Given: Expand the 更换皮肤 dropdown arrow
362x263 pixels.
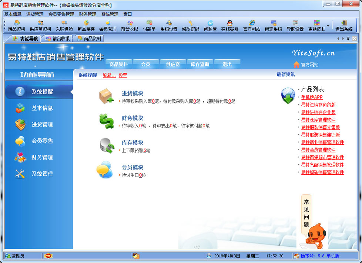Looking at the screenshot, I should click(328, 26).
